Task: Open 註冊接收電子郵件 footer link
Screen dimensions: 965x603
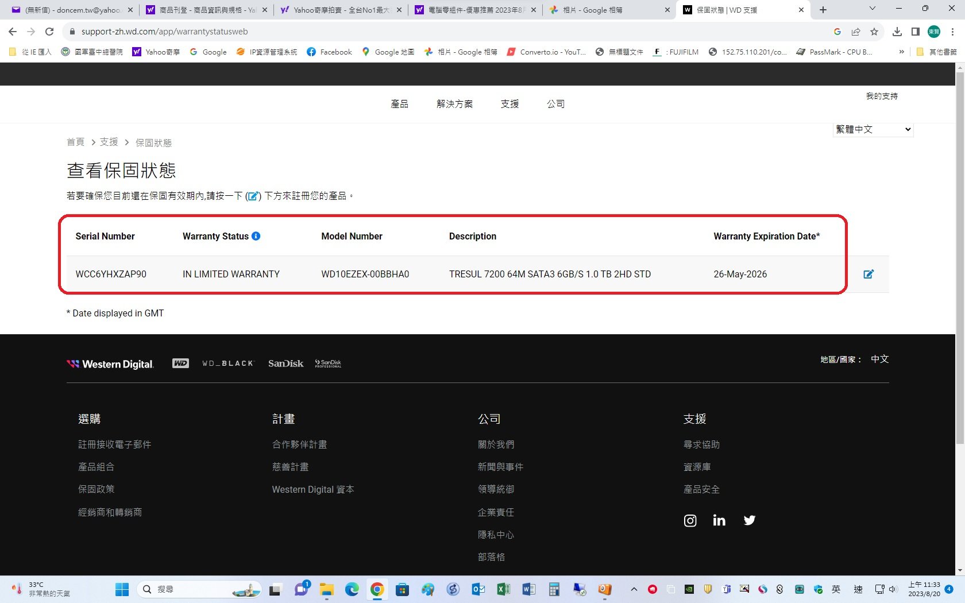Action: point(115,444)
